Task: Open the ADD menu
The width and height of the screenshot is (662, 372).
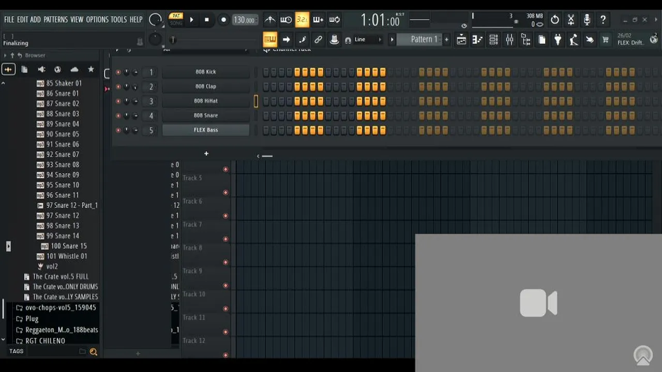Action: pyautogui.click(x=35, y=20)
